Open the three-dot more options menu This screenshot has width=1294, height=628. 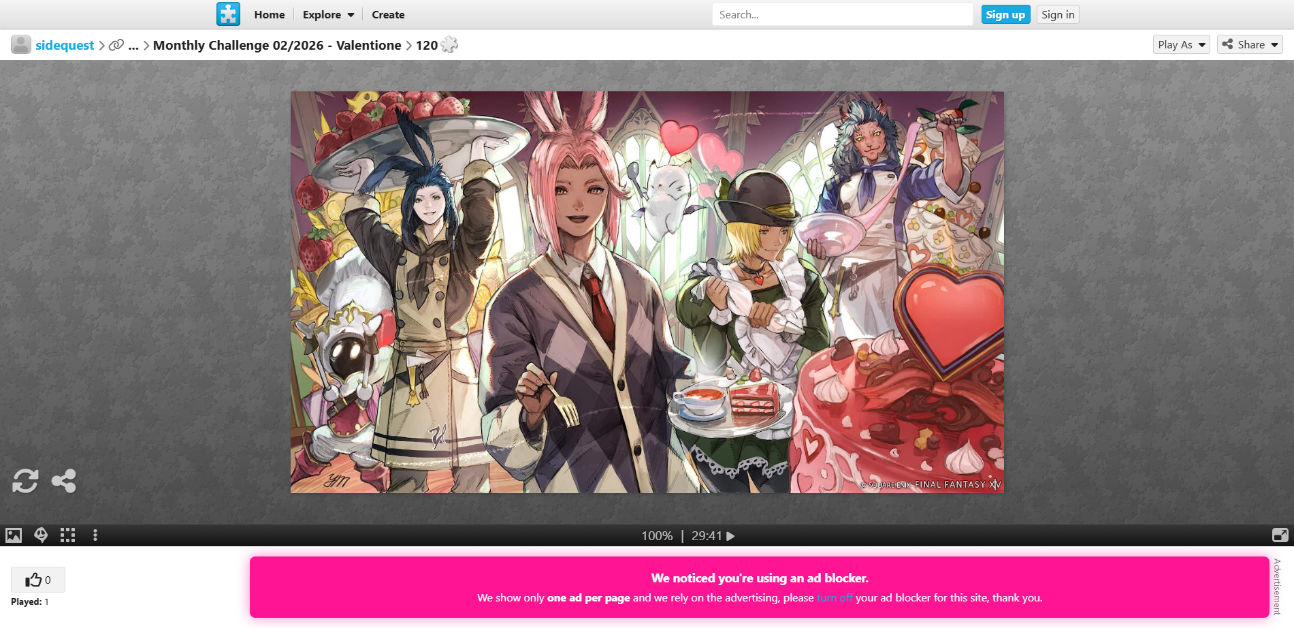tap(95, 535)
